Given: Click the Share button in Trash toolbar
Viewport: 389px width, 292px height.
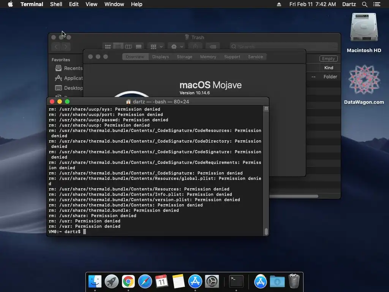Looking at the screenshot, I should (x=196, y=47).
